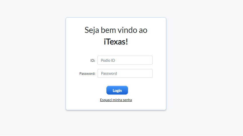This screenshot has height=136, width=243.
Task: Click the Podio ID placeholder text
Action: pyautogui.click(x=108, y=60)
